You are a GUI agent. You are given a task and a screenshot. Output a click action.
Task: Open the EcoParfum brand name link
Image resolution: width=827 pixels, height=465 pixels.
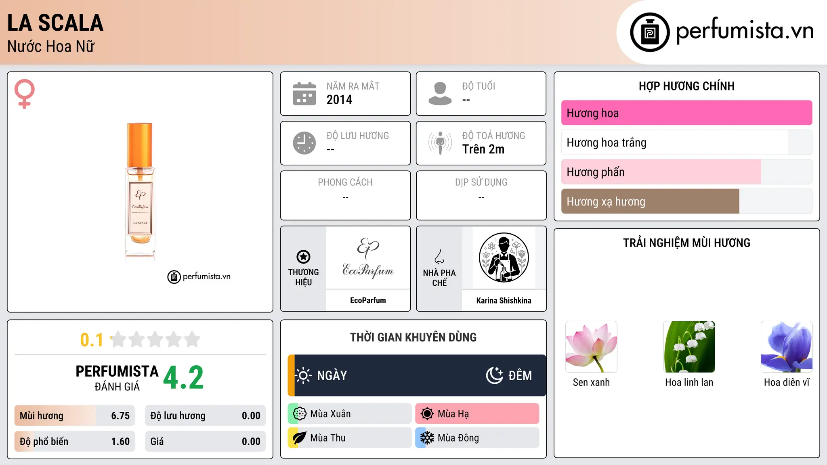(x=368, y=300)
